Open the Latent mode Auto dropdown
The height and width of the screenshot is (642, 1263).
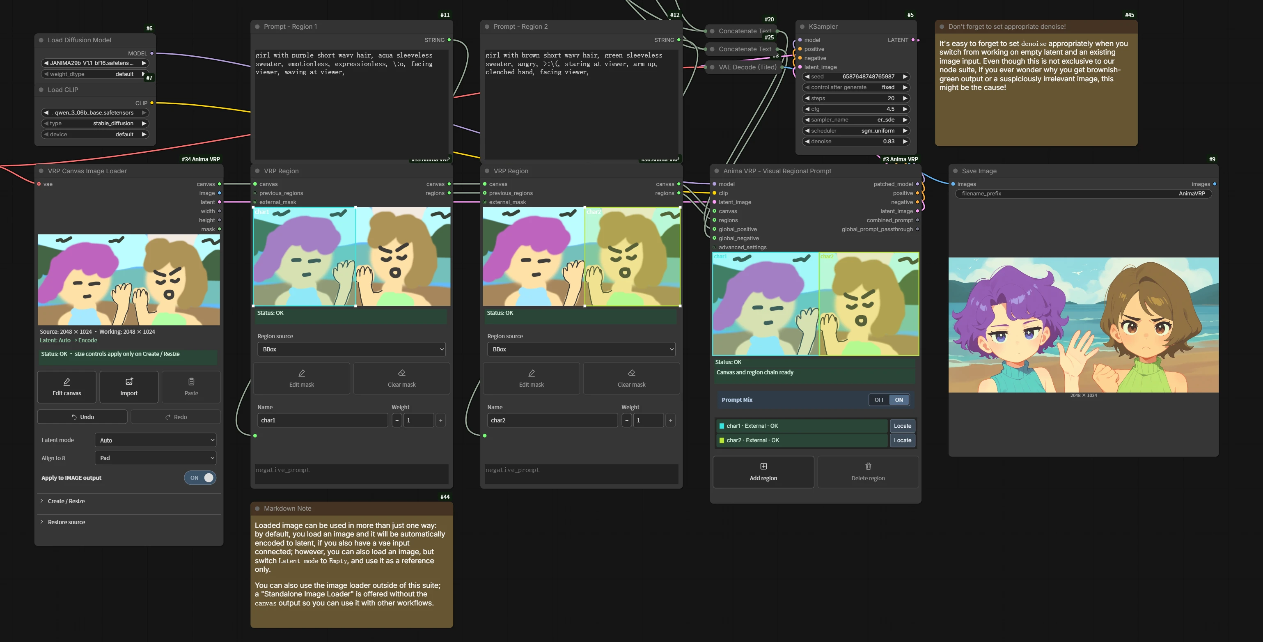click(x=156, y=440)
